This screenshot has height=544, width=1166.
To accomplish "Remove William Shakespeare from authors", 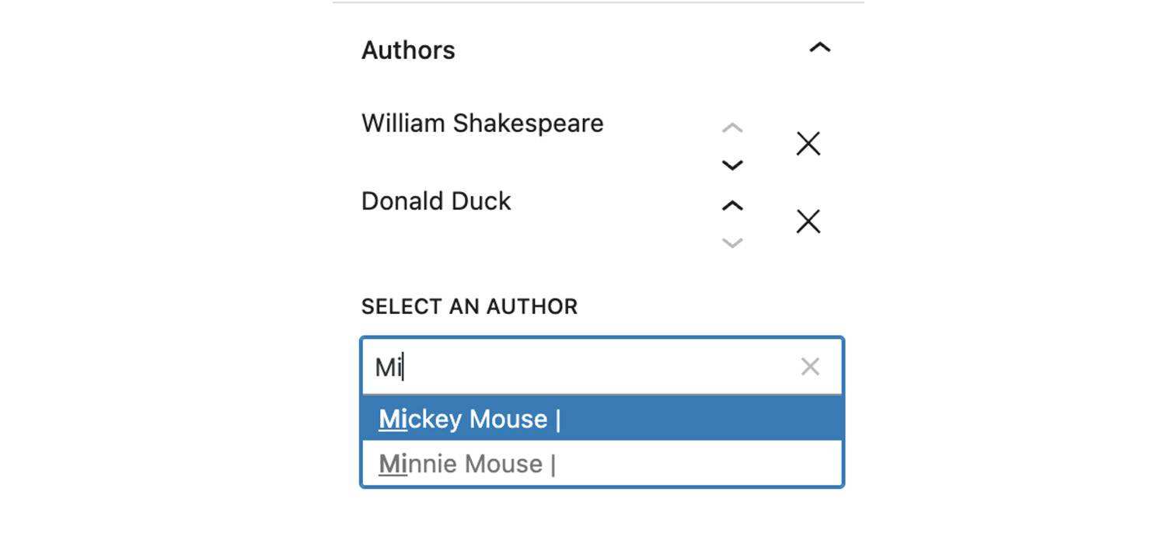I will (808, 144).
